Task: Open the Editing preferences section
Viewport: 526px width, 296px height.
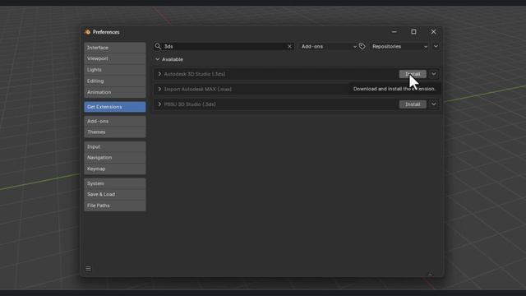Action: pyautogui.click(x=115, y=81)
